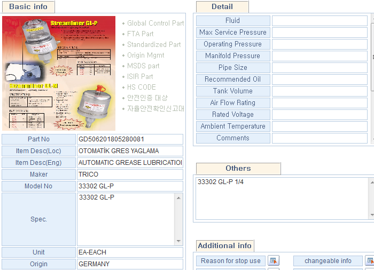This screenshot has height=270, width=374.
Task: Click the Item Desc(Eng) field
Action: [130, 163]
